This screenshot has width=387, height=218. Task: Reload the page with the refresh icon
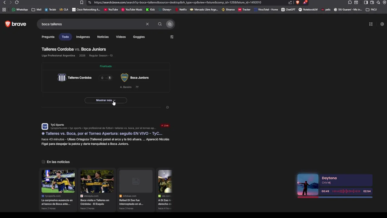tap(17, 2)
